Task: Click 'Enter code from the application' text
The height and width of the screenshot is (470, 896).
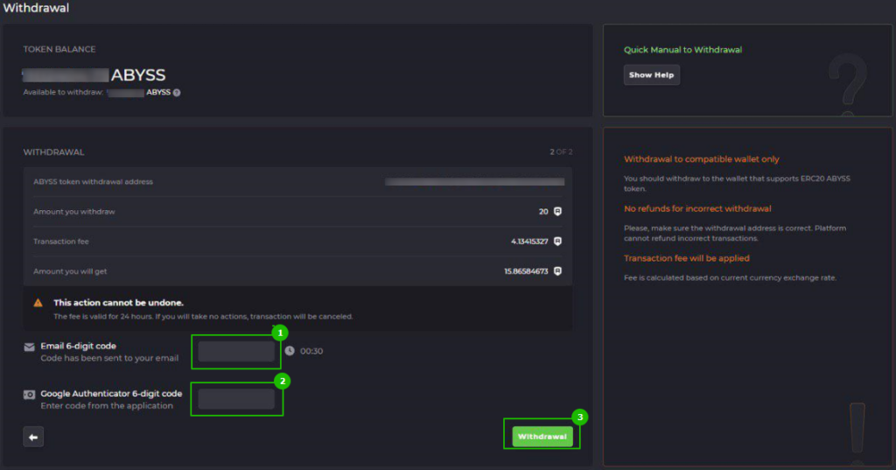Action: click(106, 405)
